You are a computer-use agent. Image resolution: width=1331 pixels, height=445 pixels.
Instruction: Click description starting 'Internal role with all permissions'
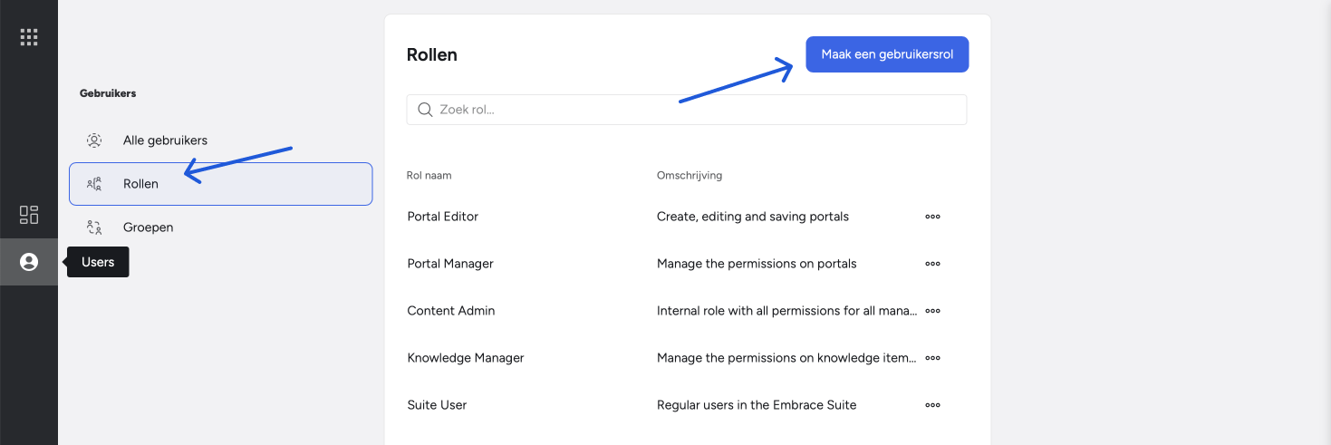pos(787,311)
